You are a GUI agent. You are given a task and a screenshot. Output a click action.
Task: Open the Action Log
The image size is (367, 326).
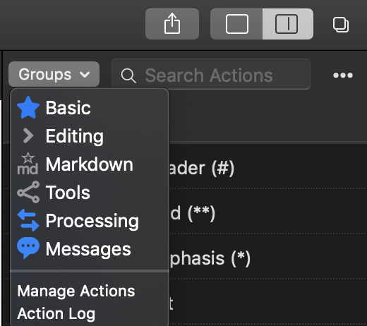pyautogui.click(x=56, y=313)
